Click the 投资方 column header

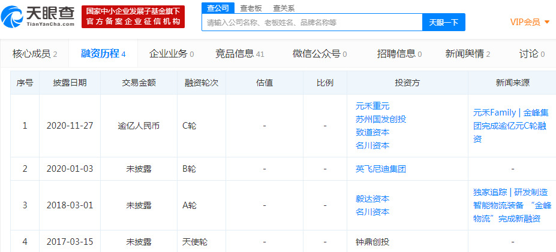pyautogui.click(x=407, y=83)
